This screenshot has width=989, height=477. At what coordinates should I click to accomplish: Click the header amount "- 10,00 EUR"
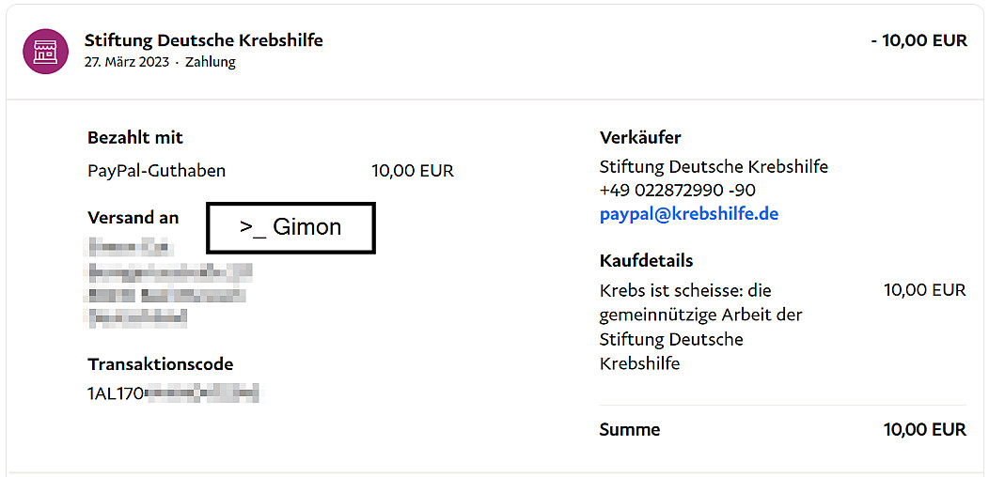coord(918,40)
